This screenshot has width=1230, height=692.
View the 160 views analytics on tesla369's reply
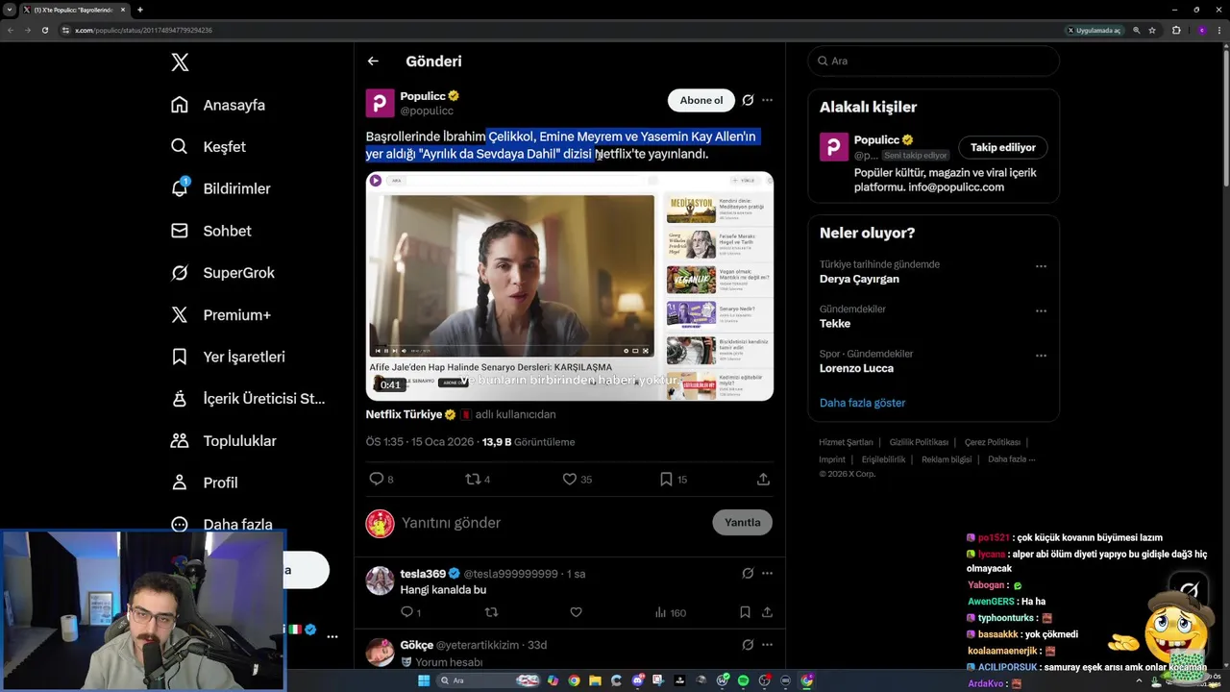(670, 612)
